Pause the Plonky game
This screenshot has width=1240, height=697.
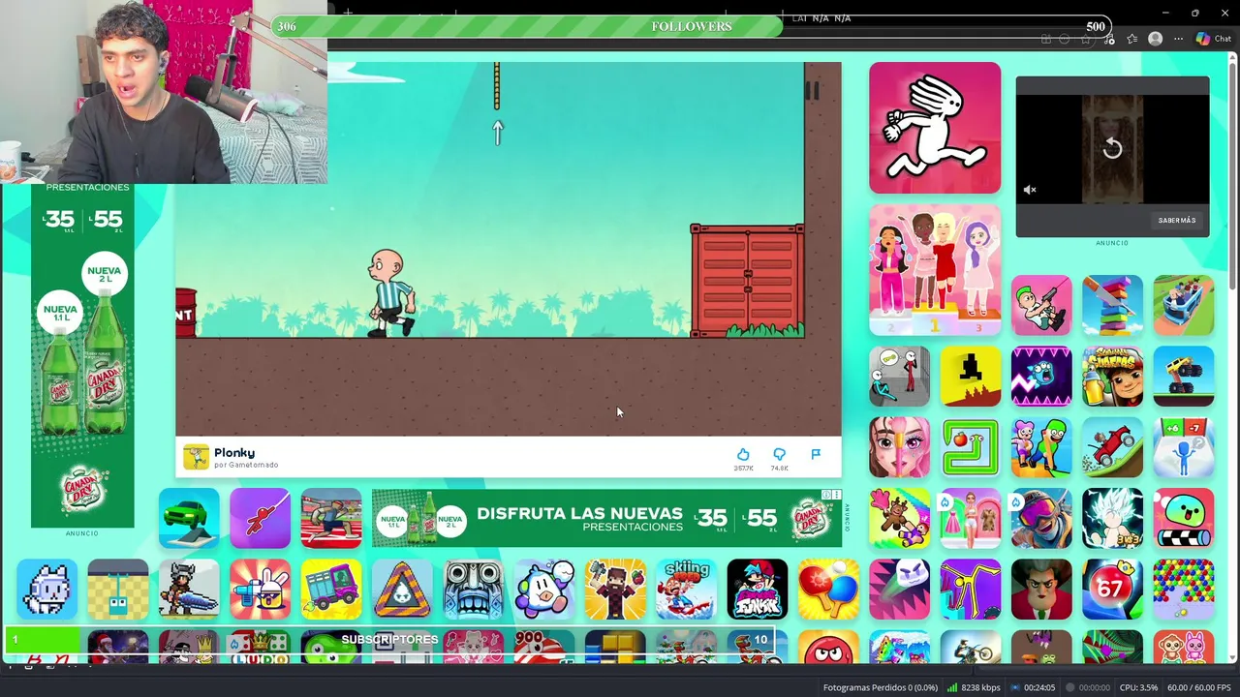coord(812,91)
